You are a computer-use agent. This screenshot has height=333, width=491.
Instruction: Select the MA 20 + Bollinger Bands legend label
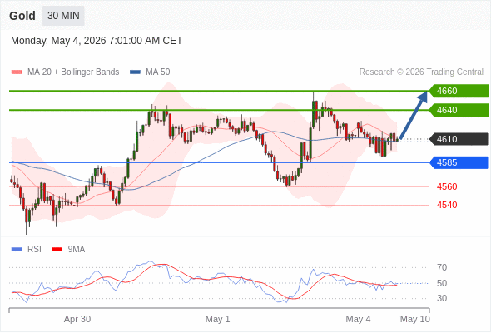click(x=73, y=72)
